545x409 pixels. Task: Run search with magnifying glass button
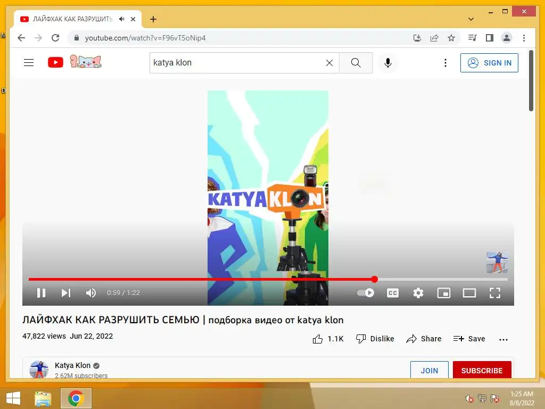(x=356, y=63)
